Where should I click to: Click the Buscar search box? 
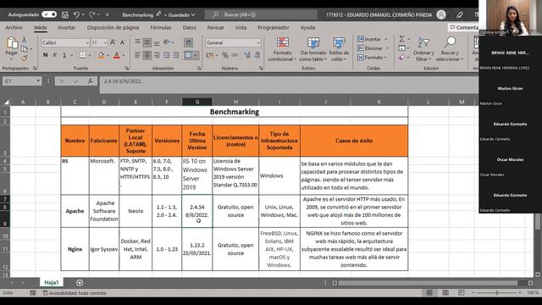[261, 14]
